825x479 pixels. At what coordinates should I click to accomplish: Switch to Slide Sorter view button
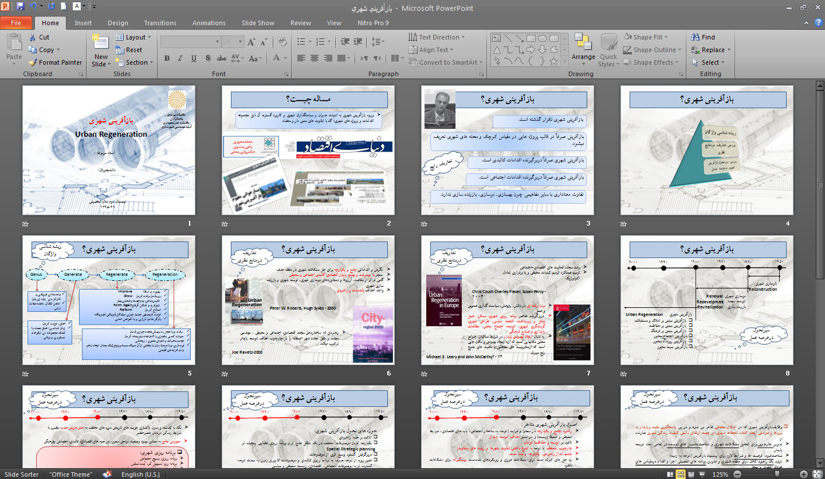681,474
